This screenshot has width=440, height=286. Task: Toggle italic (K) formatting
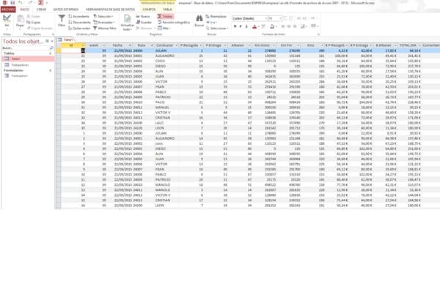[x=241, y=26]
